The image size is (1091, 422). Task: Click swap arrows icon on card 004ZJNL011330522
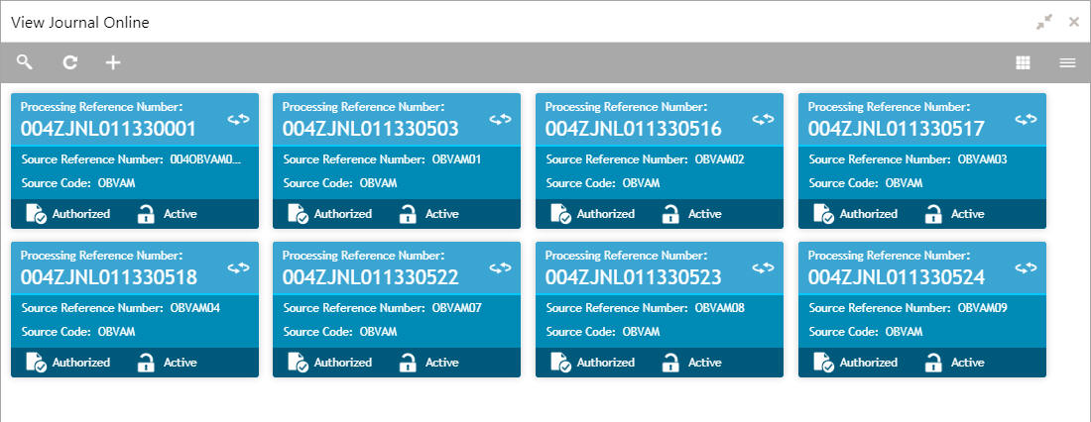500,267
